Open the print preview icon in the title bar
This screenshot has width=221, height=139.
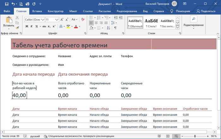coord(21,4)
